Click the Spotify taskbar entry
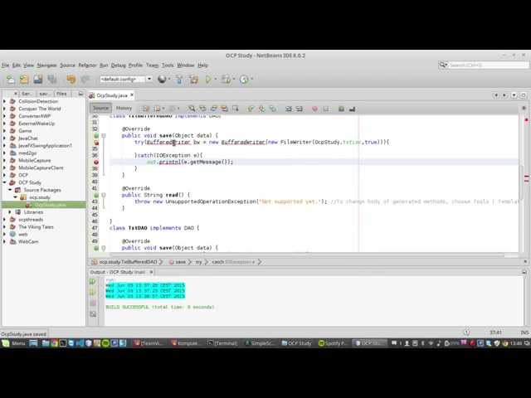This screenshot has height=398, width=531. pos(333,343)
